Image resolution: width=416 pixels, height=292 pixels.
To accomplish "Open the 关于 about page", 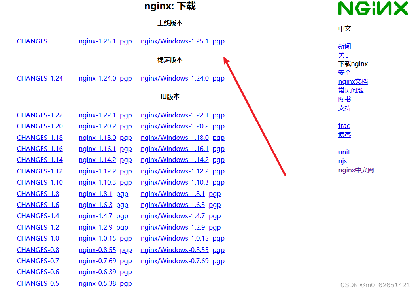I will click(345, 55).
